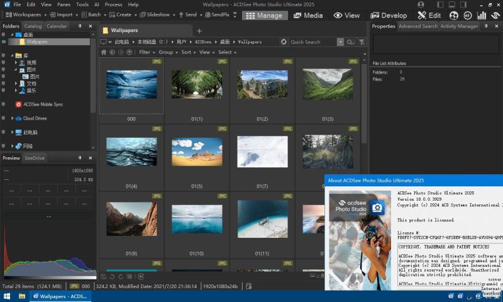Toggle easy-select mark beside Wallpapers folder
The image size is (503, 302).
[4, 42]
